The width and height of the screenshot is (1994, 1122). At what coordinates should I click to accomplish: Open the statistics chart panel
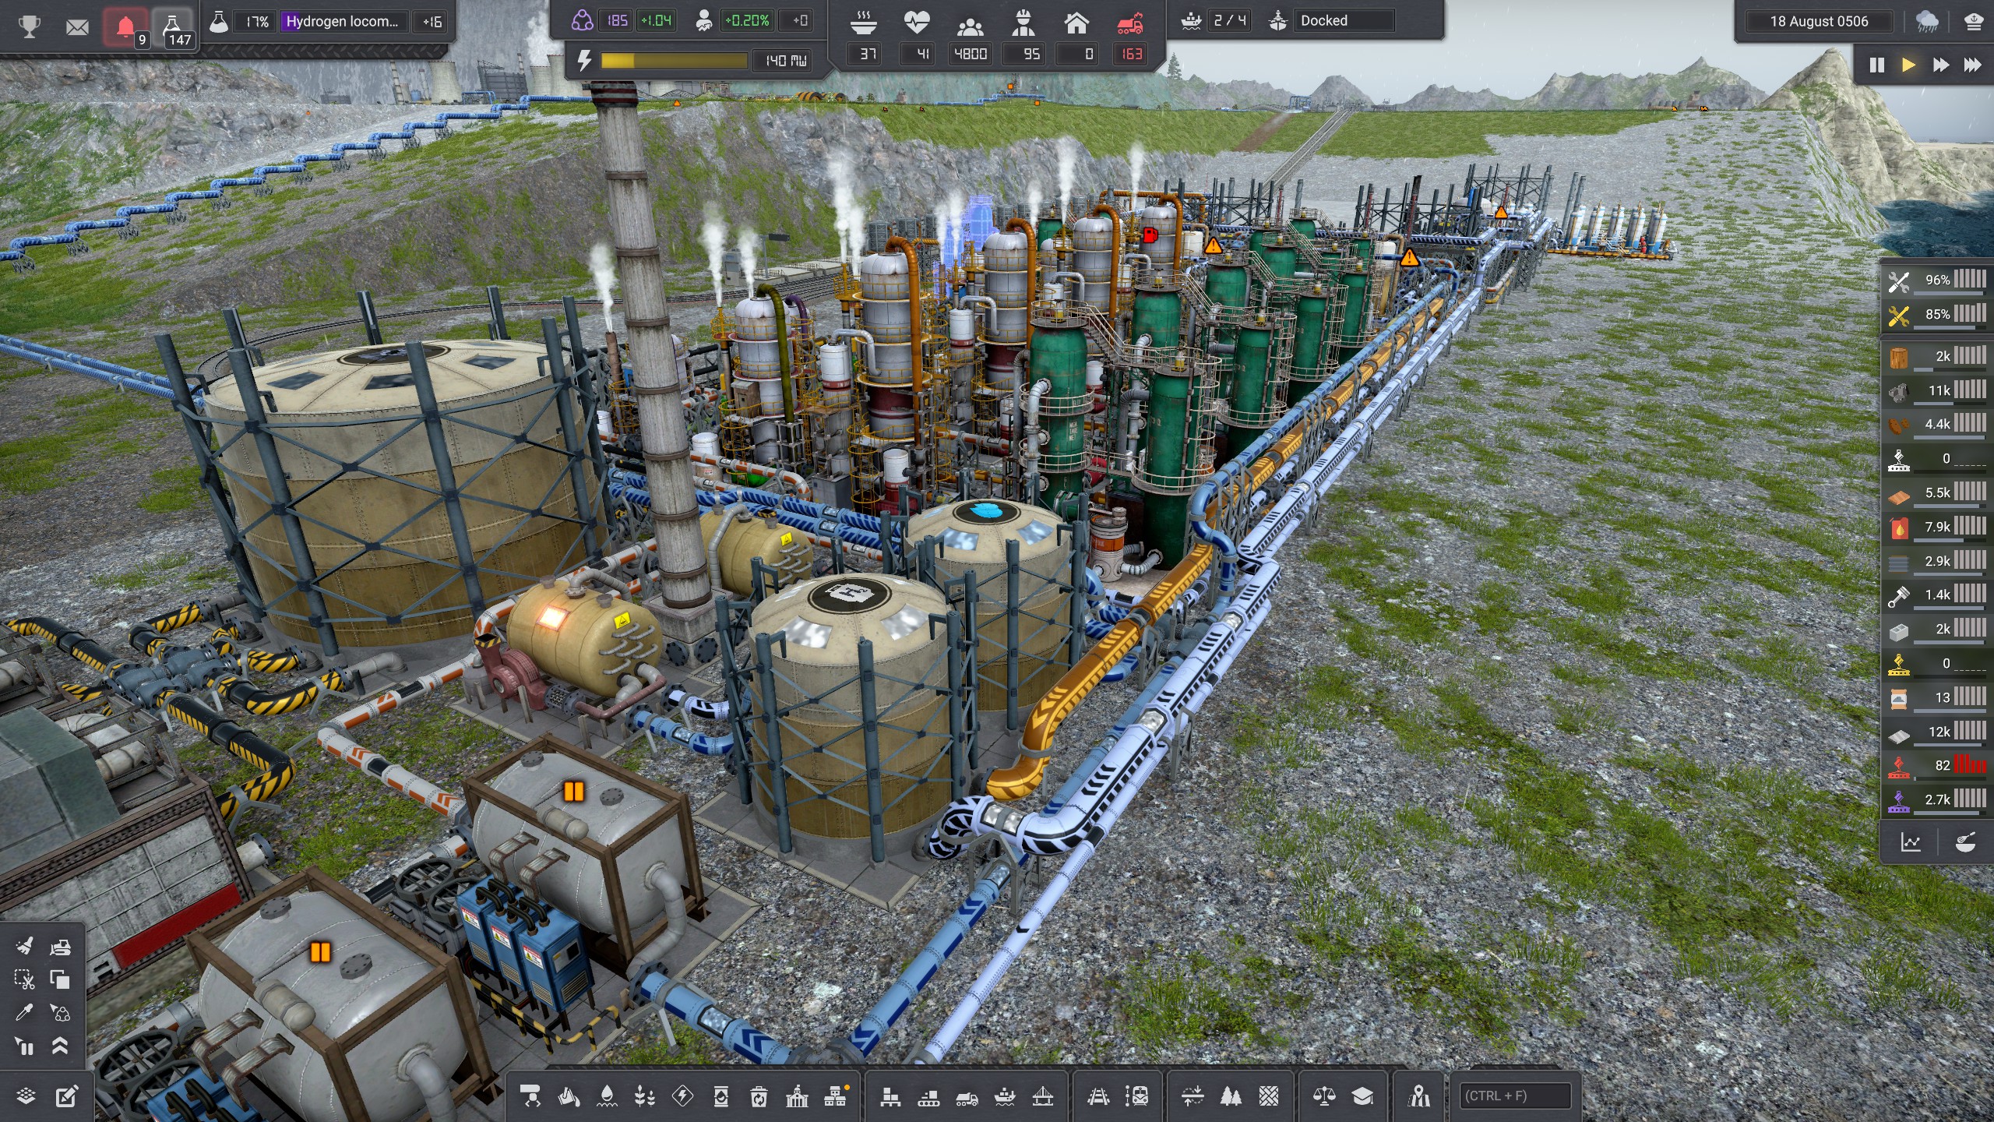tap(1911, 842)
